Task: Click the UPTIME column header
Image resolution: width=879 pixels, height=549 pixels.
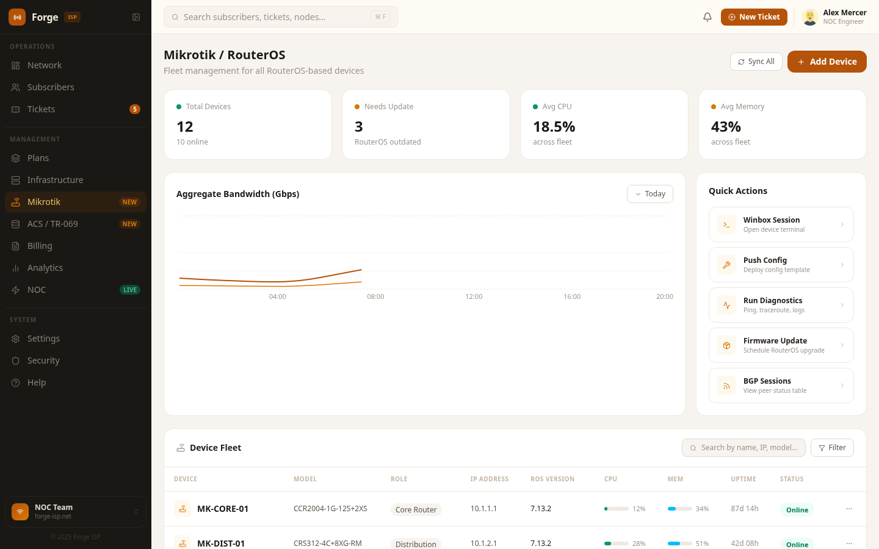Action: pyautogui.click(x=743, y=479)
